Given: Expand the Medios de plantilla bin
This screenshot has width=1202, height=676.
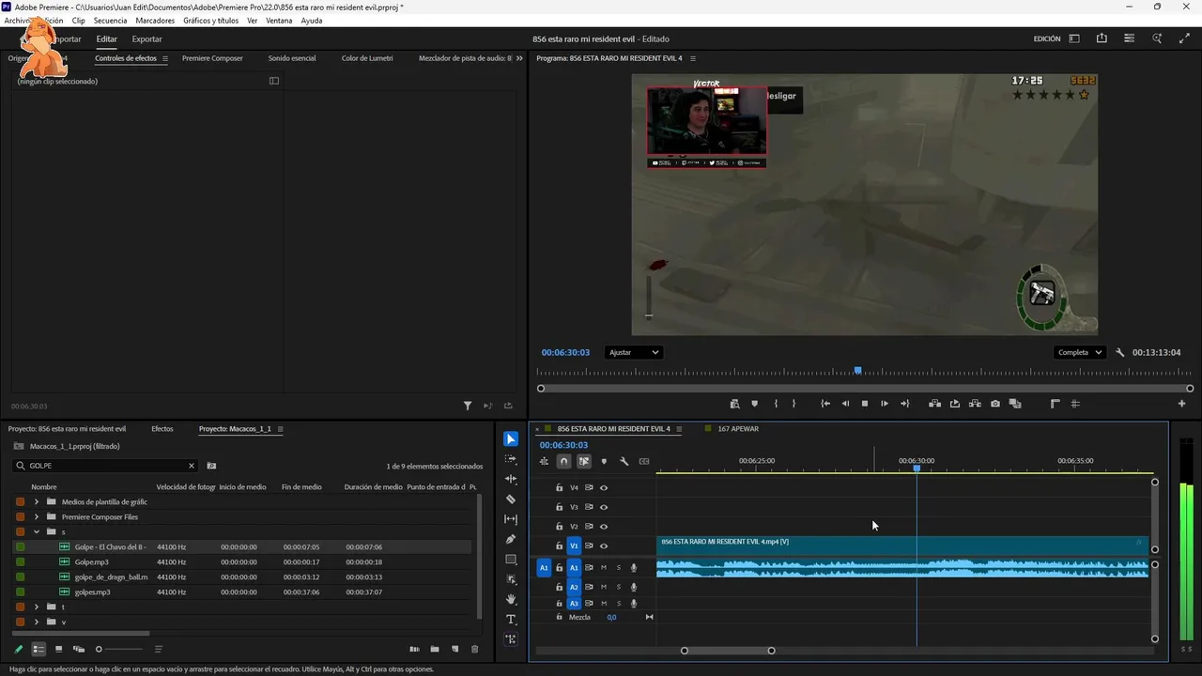Looking at the screenshot, I should [37, 501].
